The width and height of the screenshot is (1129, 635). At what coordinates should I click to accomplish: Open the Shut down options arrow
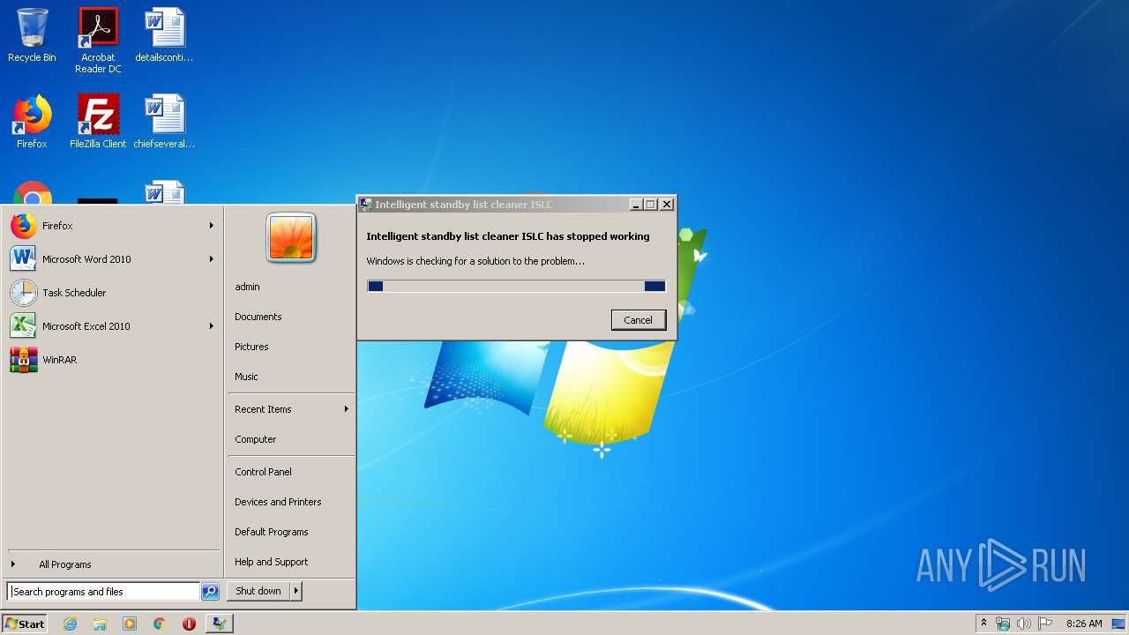pos(296,591)
